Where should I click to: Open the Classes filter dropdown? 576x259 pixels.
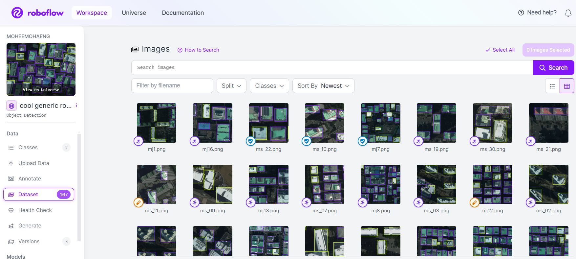pyautogui.click(x=269, y=86)
